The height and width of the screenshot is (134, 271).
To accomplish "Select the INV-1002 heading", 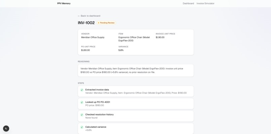I will pyautogui.click(x=86, y=23).
